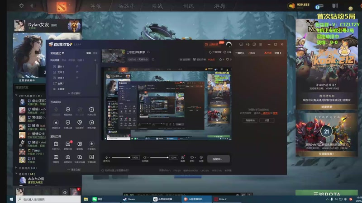Expand the 公会成员 (45) group
This screenshot has height=203, width=362.
tap(16, 168)
